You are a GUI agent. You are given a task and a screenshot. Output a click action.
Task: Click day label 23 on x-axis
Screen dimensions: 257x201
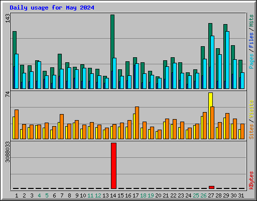(x=181, y=195)
